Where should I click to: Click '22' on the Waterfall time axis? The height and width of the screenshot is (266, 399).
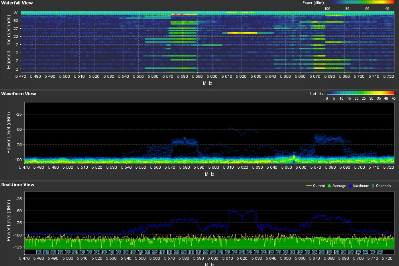click(16, 37)
